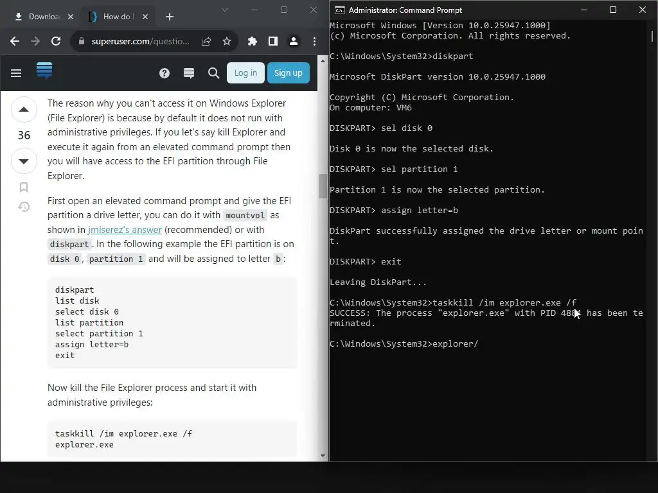Click 'Leaving DiskPart...' line

[378, 282]
